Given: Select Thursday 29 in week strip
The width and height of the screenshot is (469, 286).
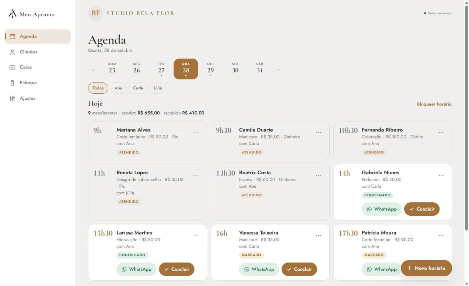Looking at the screenshot, I should click(210, 69).
